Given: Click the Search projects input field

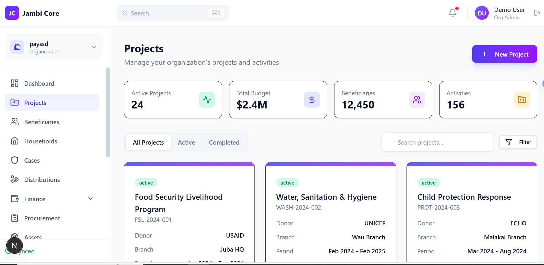Looking at the screenshot, I should [x=437, y=142].
